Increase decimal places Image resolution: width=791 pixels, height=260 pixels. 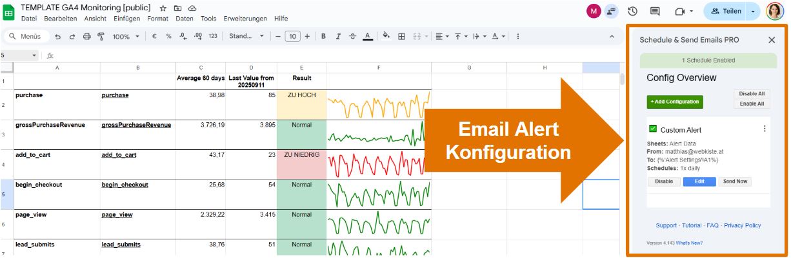197,37
